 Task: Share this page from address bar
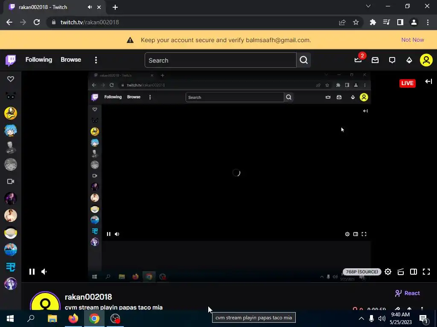pos(342,22)
